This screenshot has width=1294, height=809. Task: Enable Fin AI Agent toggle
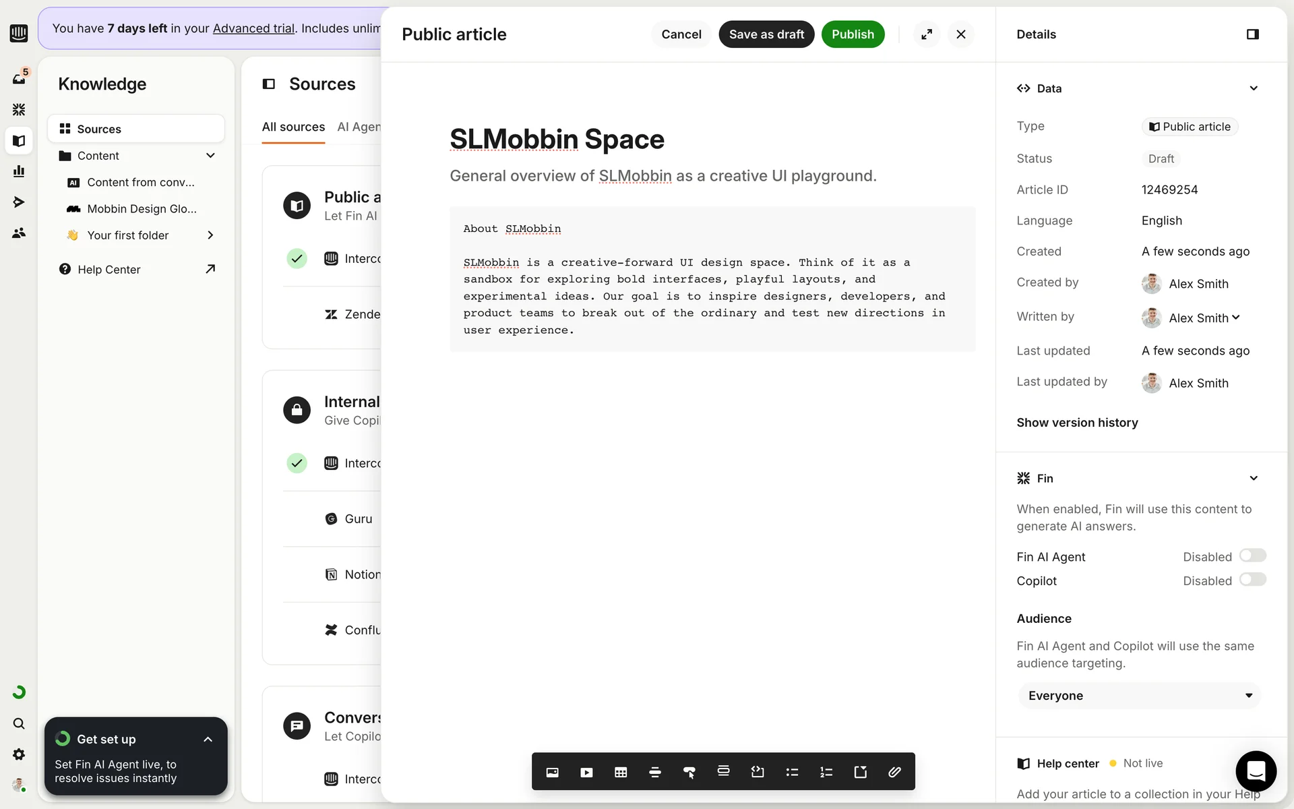(1252, 556)
